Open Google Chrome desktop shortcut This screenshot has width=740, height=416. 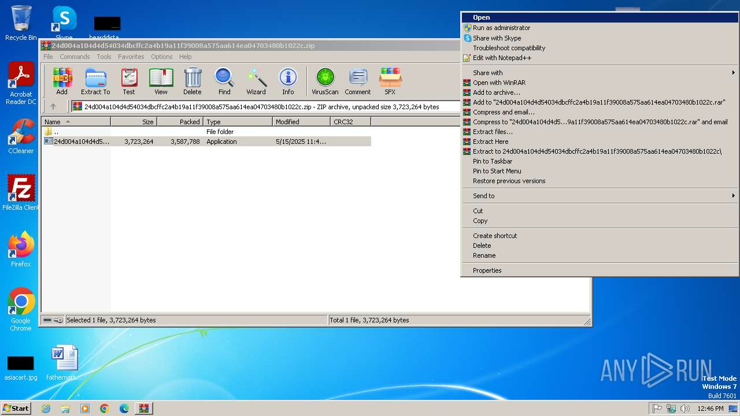(21, 309)
